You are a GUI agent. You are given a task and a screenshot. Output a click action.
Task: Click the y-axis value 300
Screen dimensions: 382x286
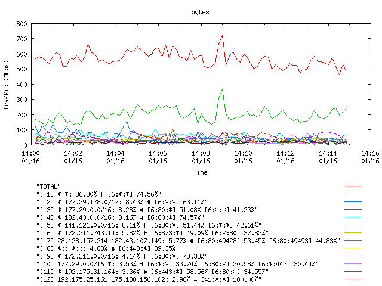click(21, 100)
